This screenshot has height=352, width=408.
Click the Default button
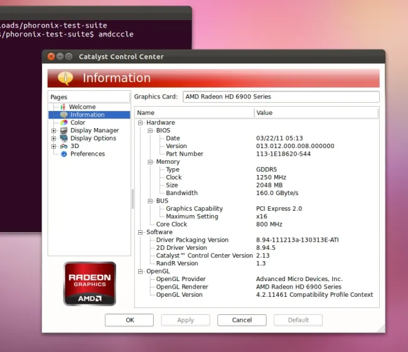pyautogui.click(x=298, y=320)
